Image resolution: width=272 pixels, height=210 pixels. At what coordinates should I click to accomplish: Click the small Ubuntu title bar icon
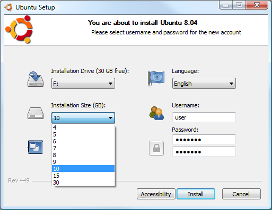click(x=8, y=7)
